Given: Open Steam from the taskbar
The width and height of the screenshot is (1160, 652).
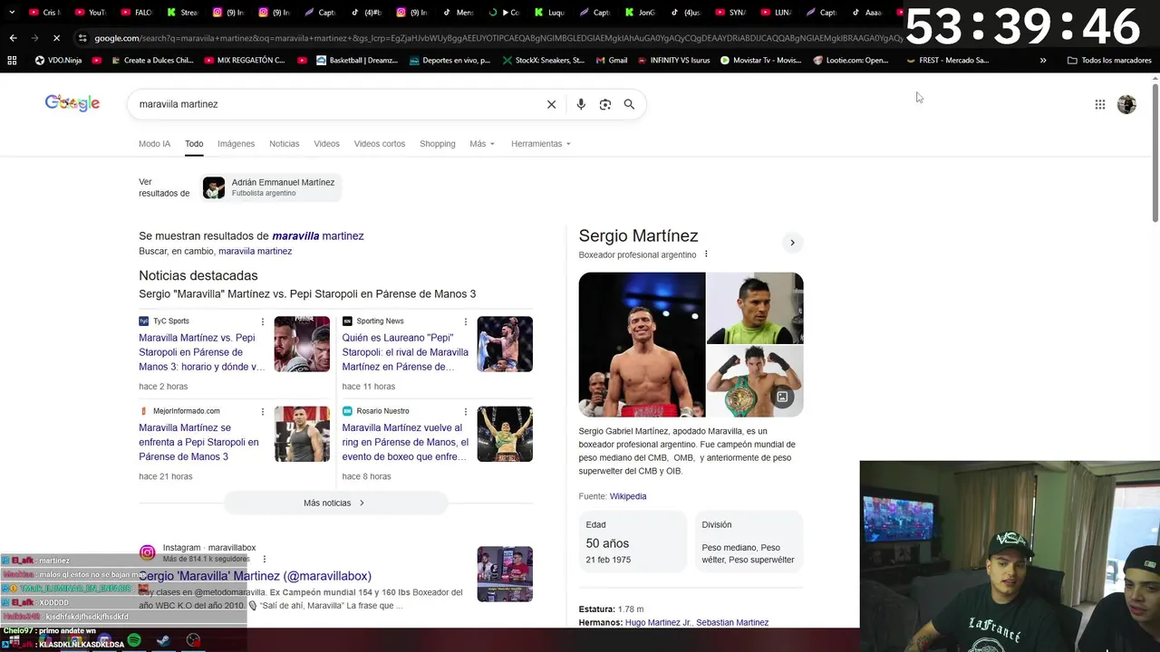Looking at the screenshot, I should pos(163,640).
